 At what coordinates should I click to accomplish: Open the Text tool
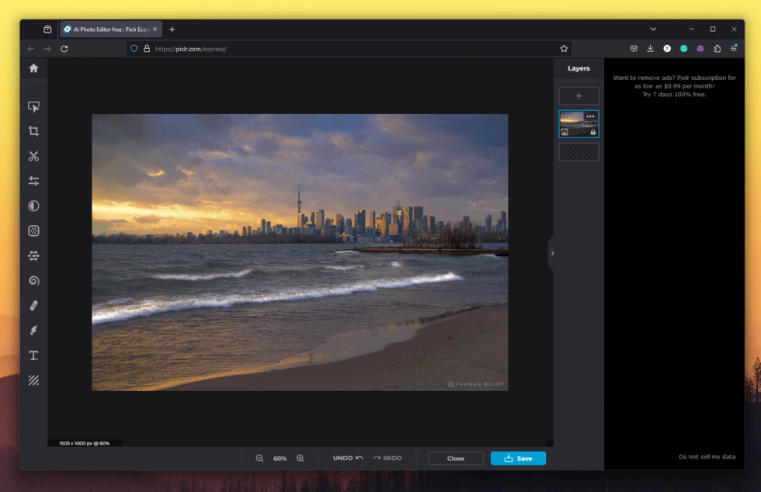point(34,355)
